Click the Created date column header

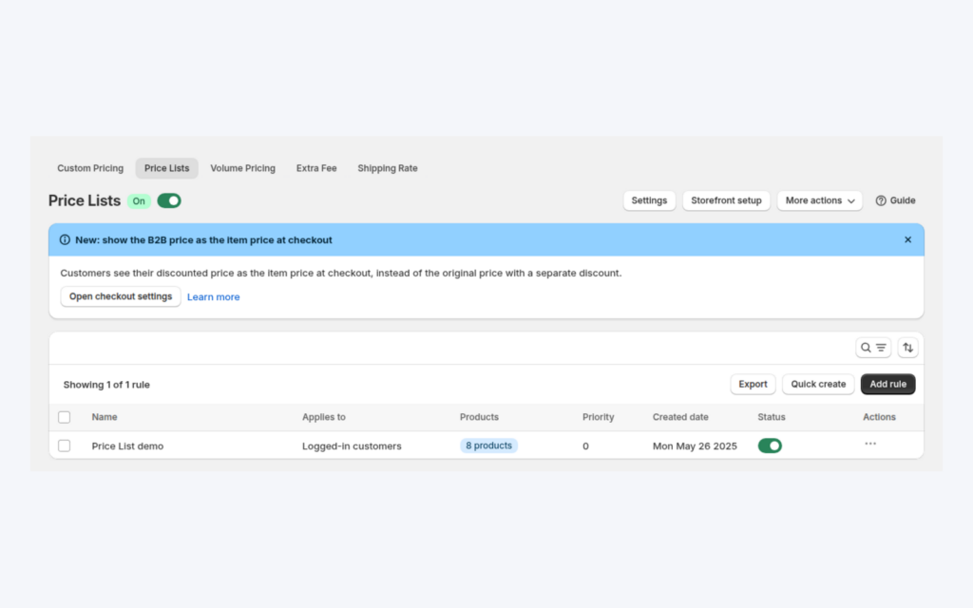tap(680, 417)
